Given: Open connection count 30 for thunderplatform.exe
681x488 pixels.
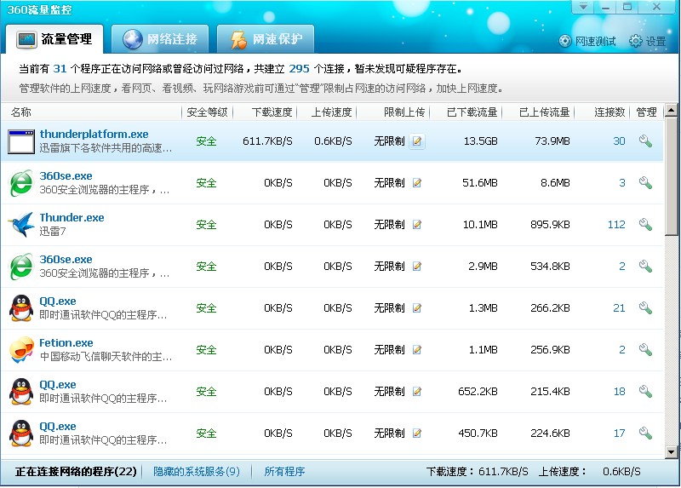Looking at the screenshot, I should click(x=619, y=141).
